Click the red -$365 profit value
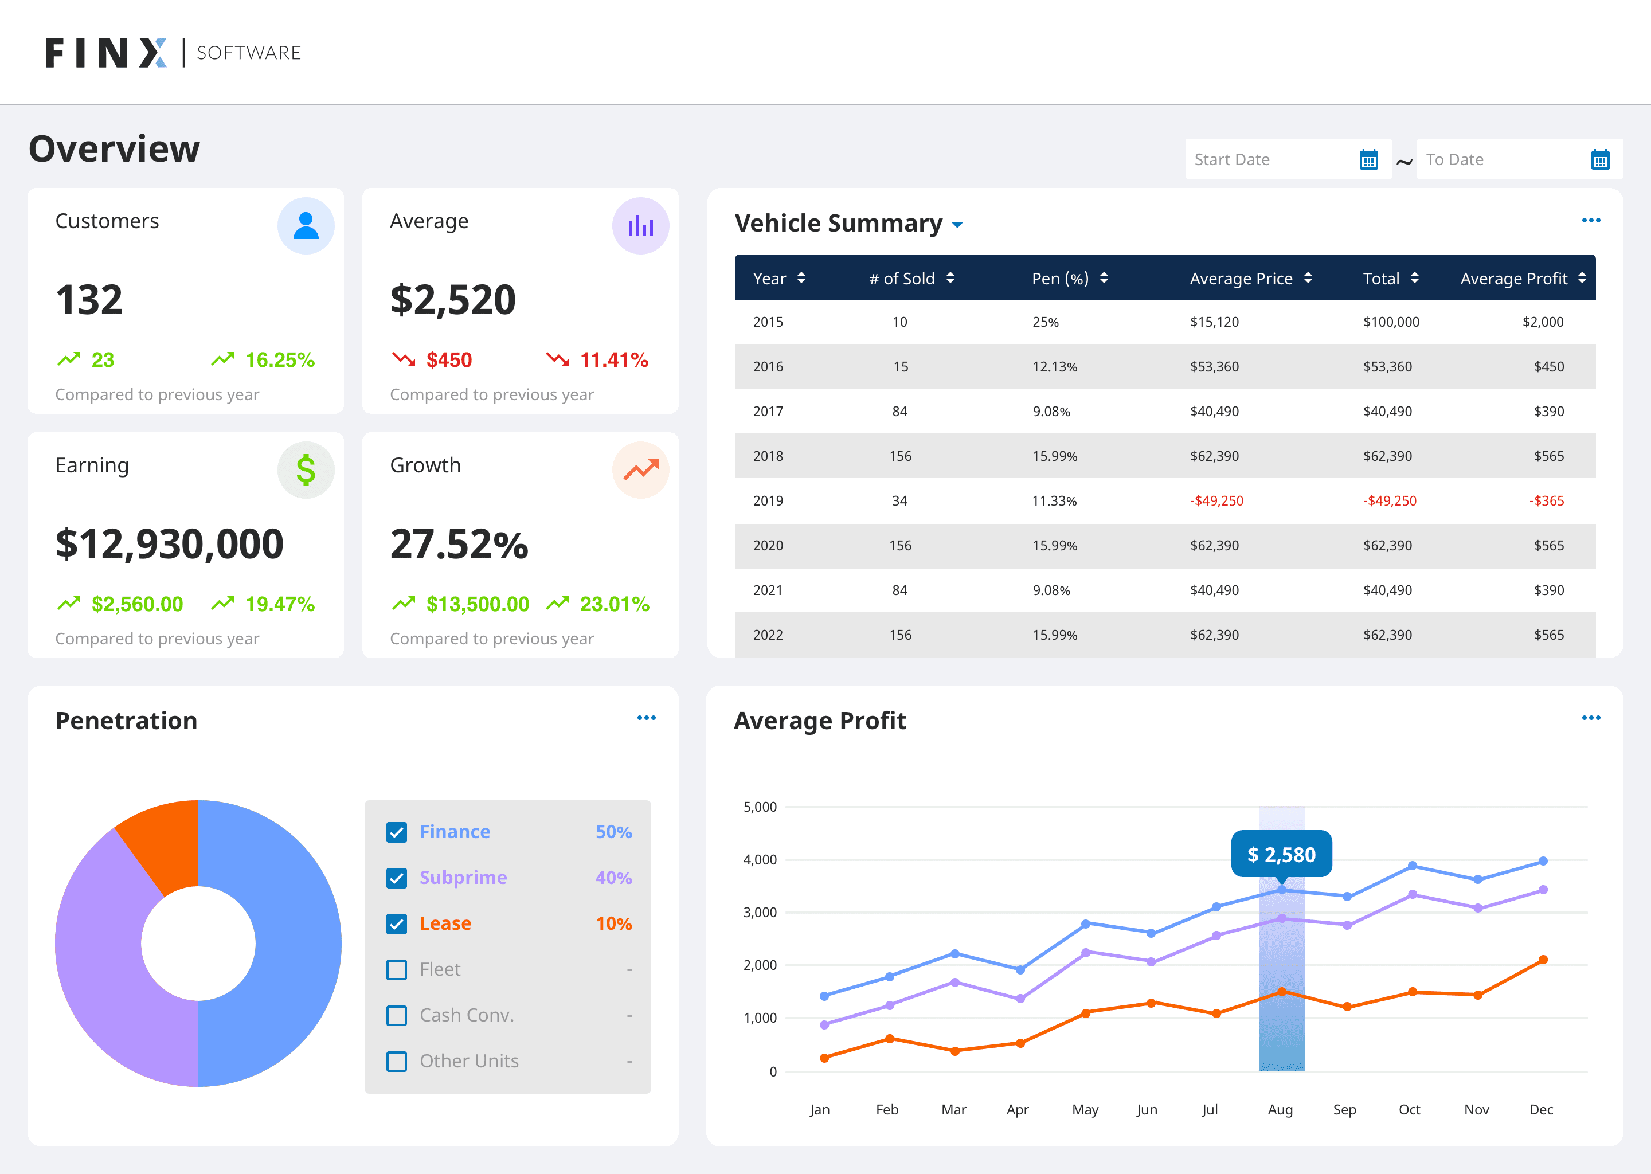This screenshot has width=1651, height=1174. [1546, 500]
